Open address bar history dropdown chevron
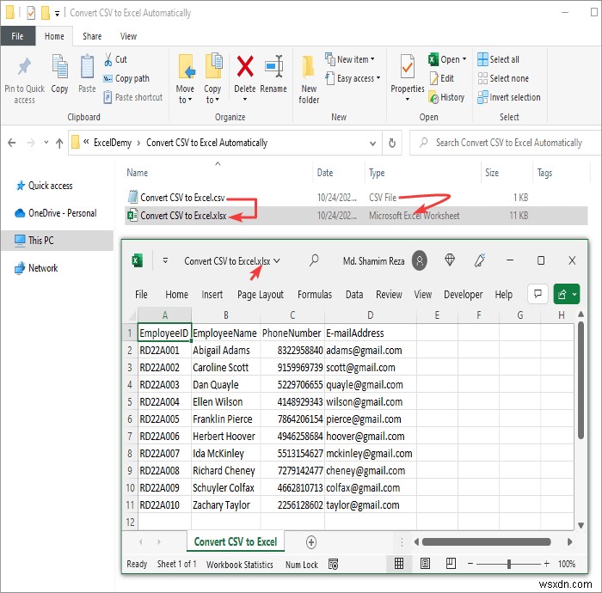This screenshot has height=593, width=602. (372, 144)
